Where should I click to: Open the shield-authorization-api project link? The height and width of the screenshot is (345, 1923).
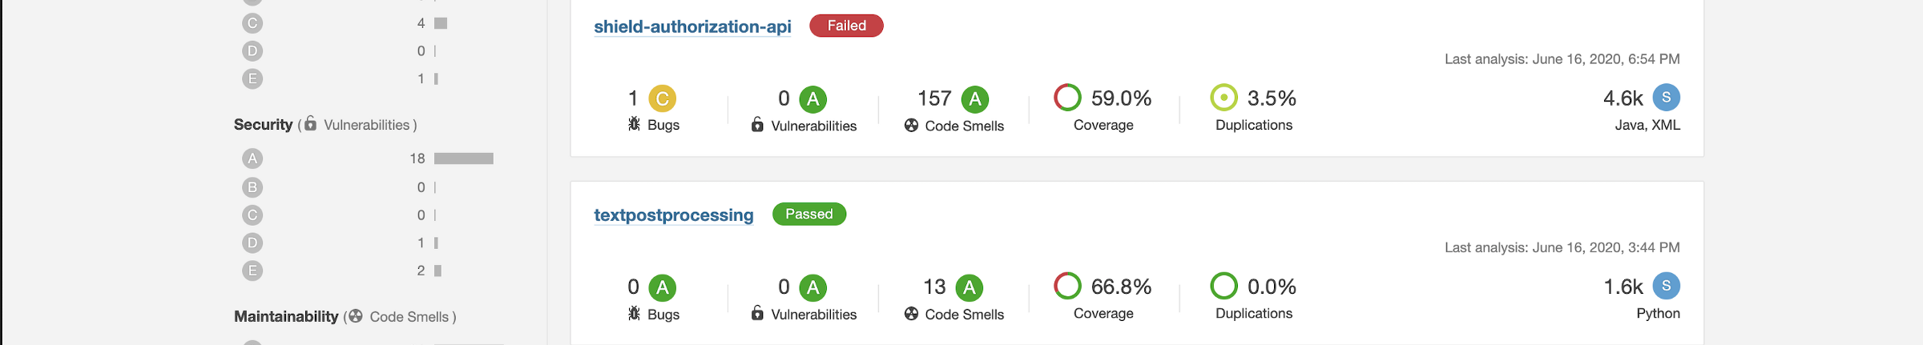[692, 26]
